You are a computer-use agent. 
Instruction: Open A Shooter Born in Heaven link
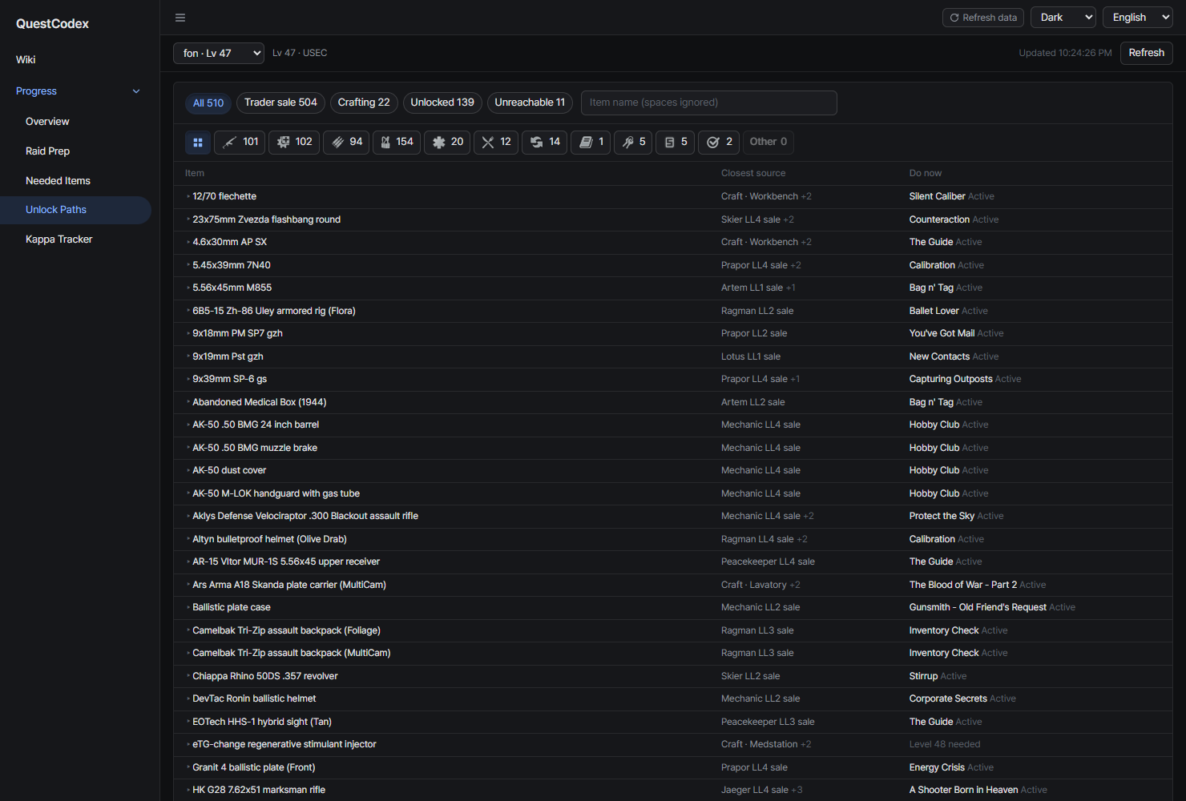[x=963, y=790]
